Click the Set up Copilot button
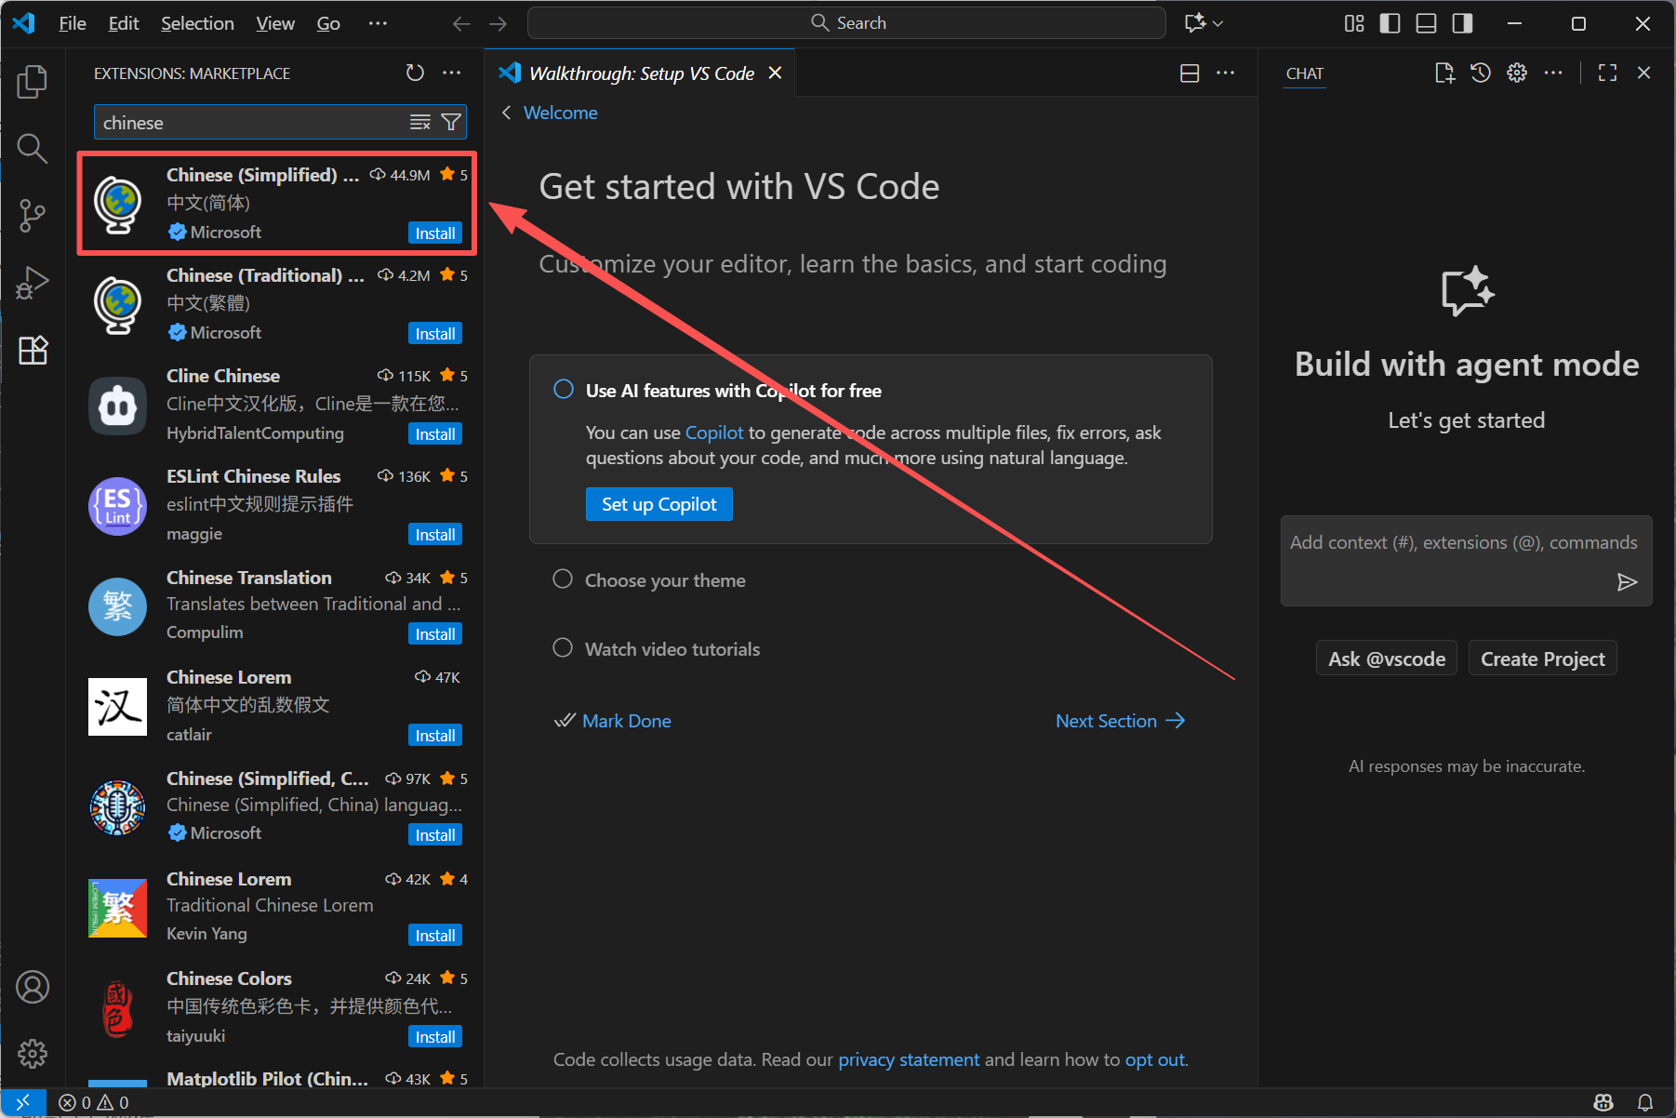1676x1118 pixels. (x=659, y=504)
